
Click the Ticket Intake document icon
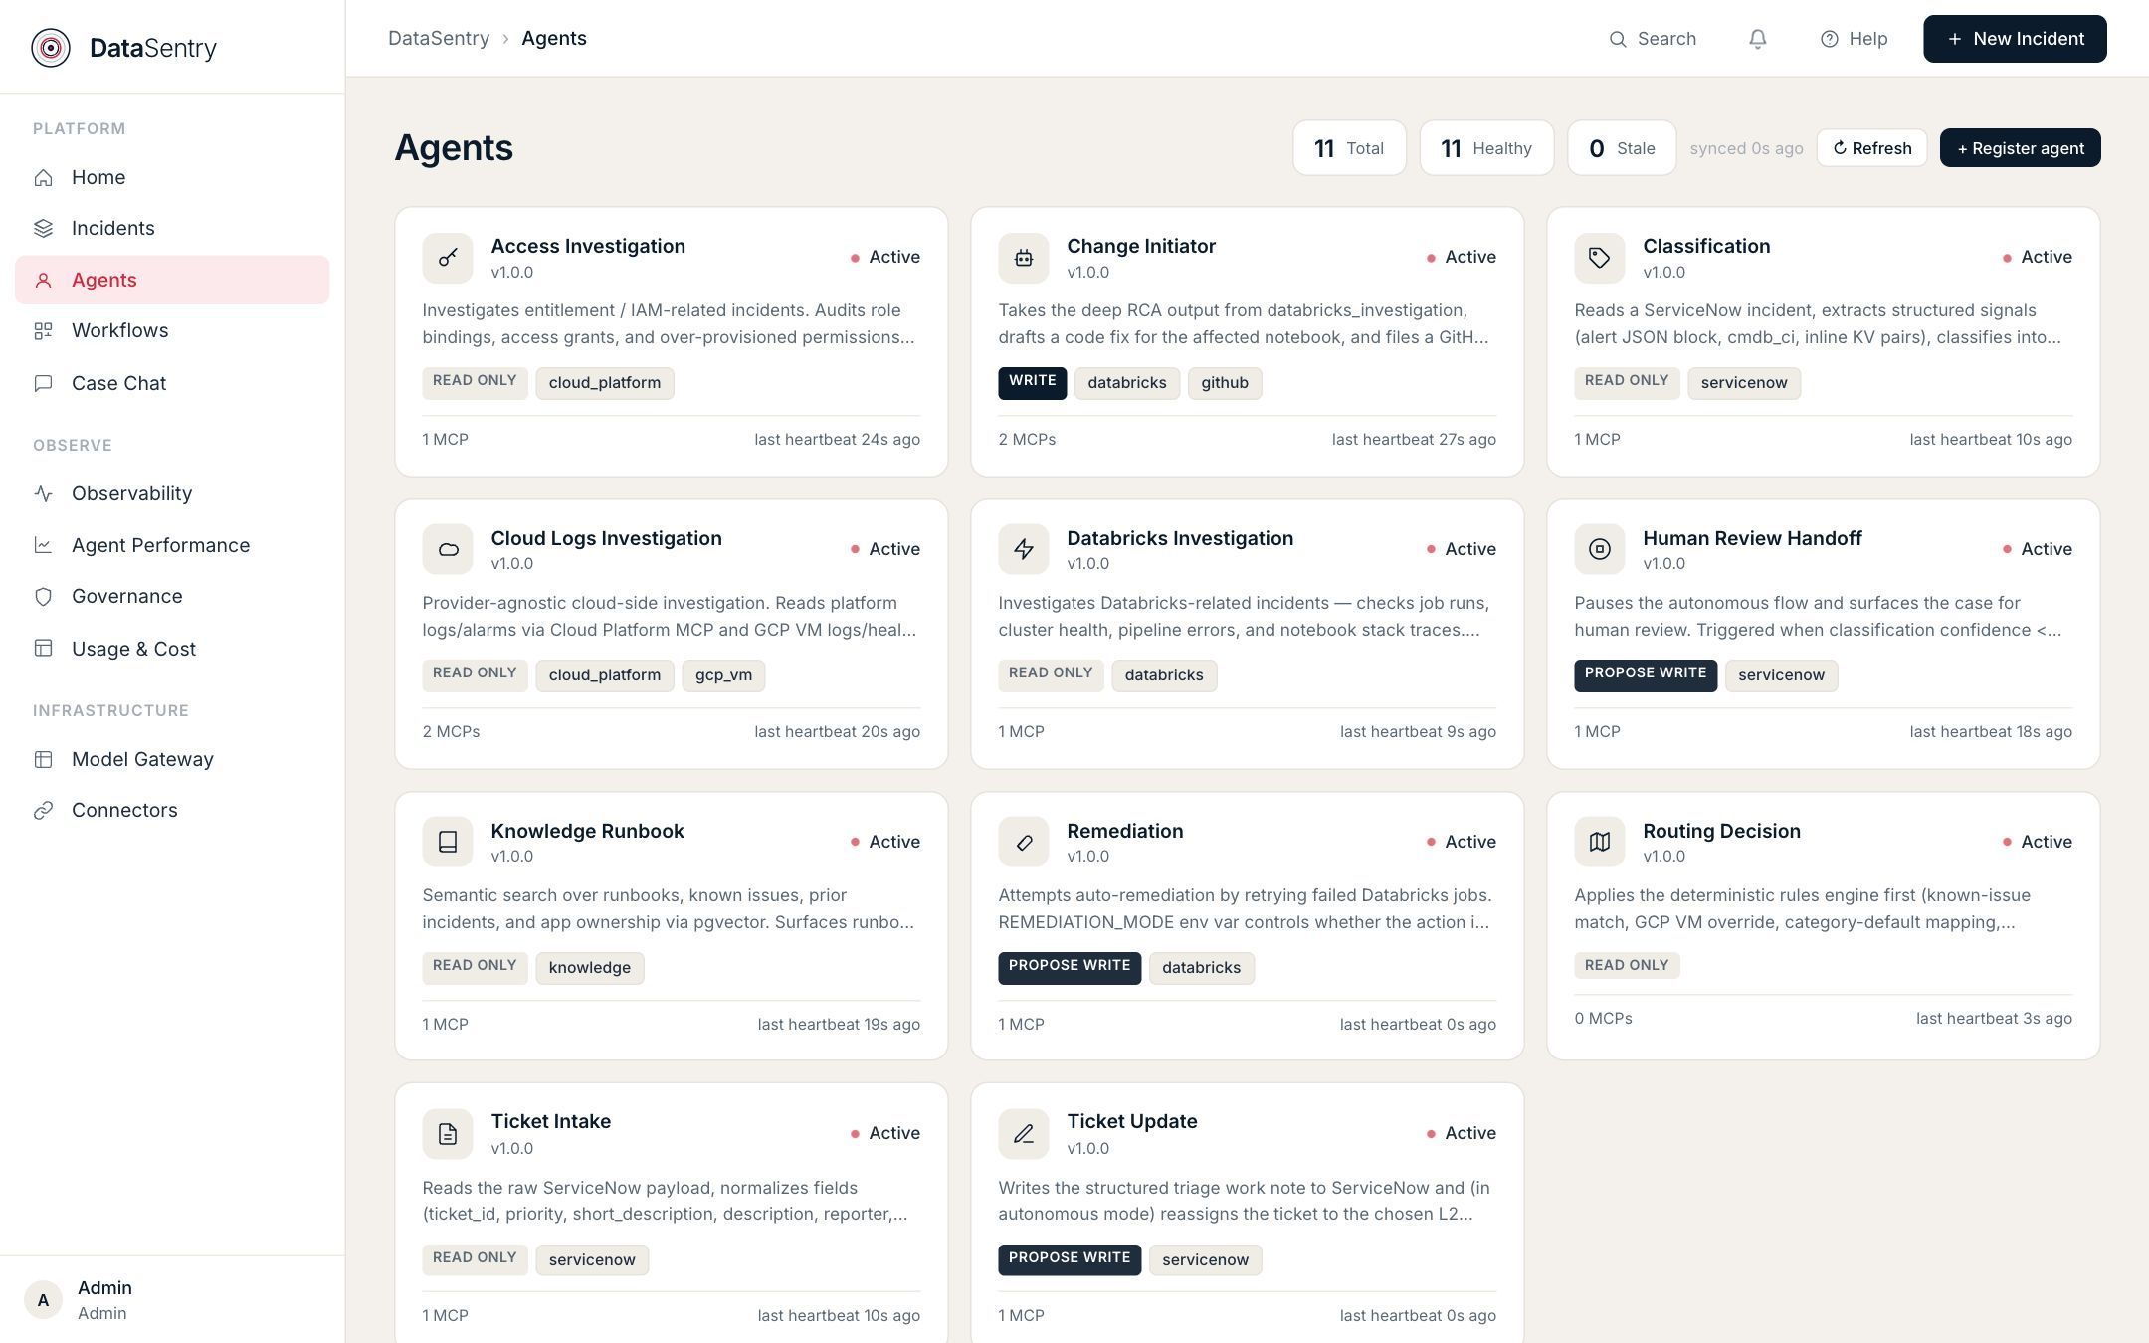448,1134
